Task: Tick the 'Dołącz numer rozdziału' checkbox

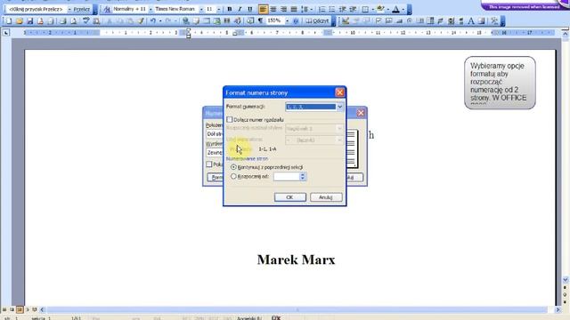Action: pyautogui.click(x=230, y=119)
